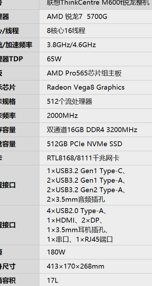Select the 180W power supply value

click(56, 252)
